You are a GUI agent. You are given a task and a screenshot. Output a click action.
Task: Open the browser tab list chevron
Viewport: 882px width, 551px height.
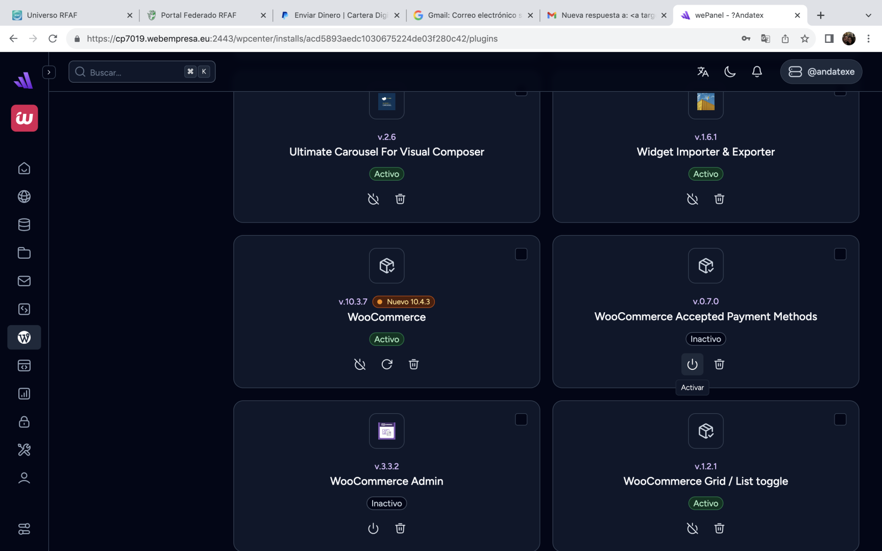tap(868, 15)
